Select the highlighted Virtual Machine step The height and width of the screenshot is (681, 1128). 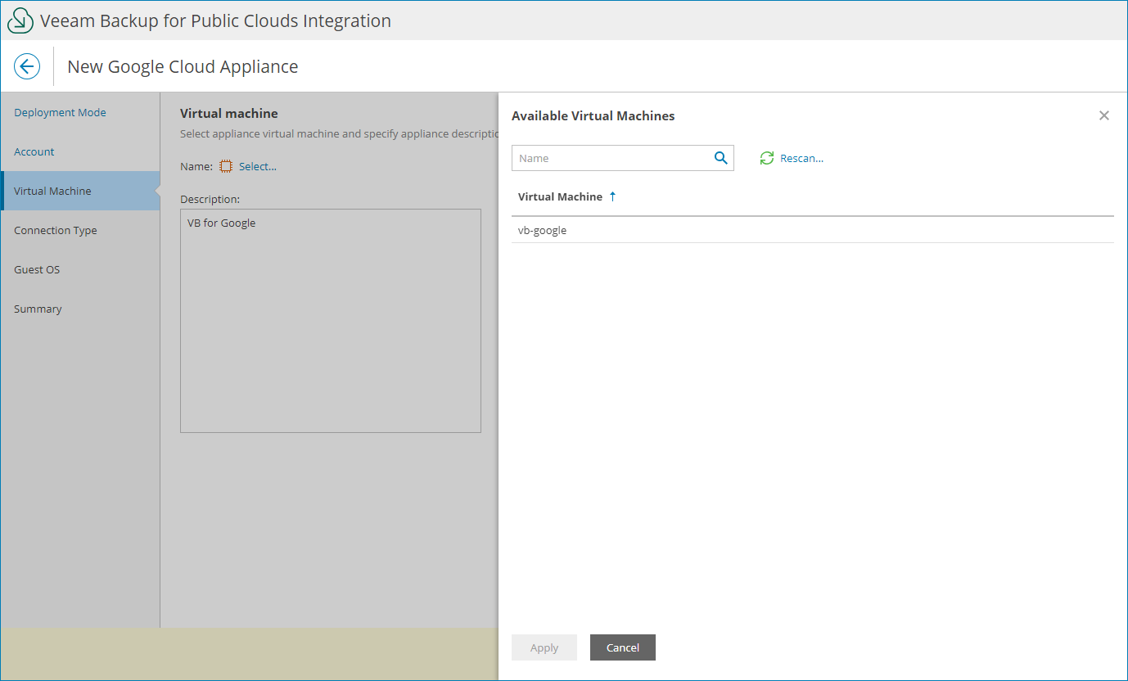point(52,191)
